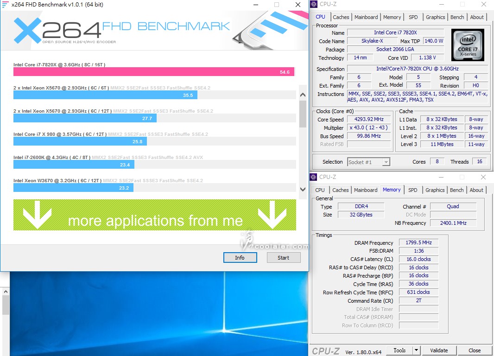The image size is (494, 356).
Task: Click the Channel # value Quad
Action: point(453,206)
